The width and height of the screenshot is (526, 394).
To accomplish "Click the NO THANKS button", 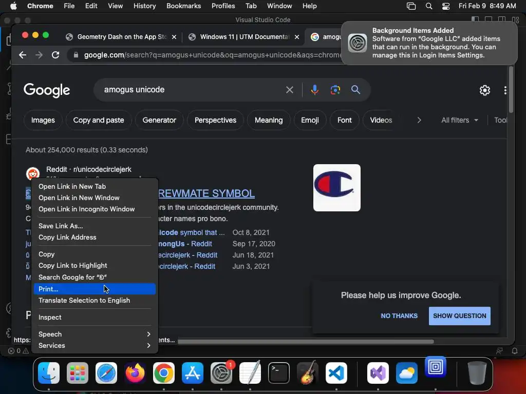I will click(x=399, y=316).
